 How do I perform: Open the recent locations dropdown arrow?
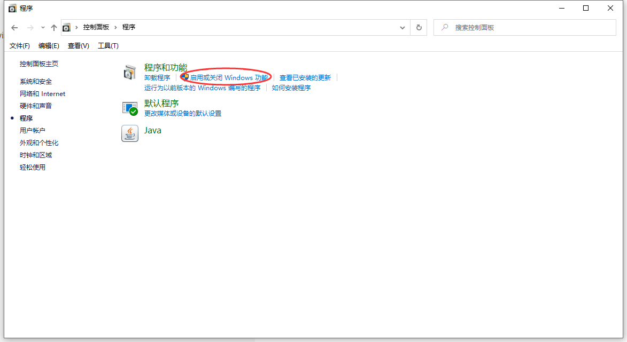tap(43, 28)
